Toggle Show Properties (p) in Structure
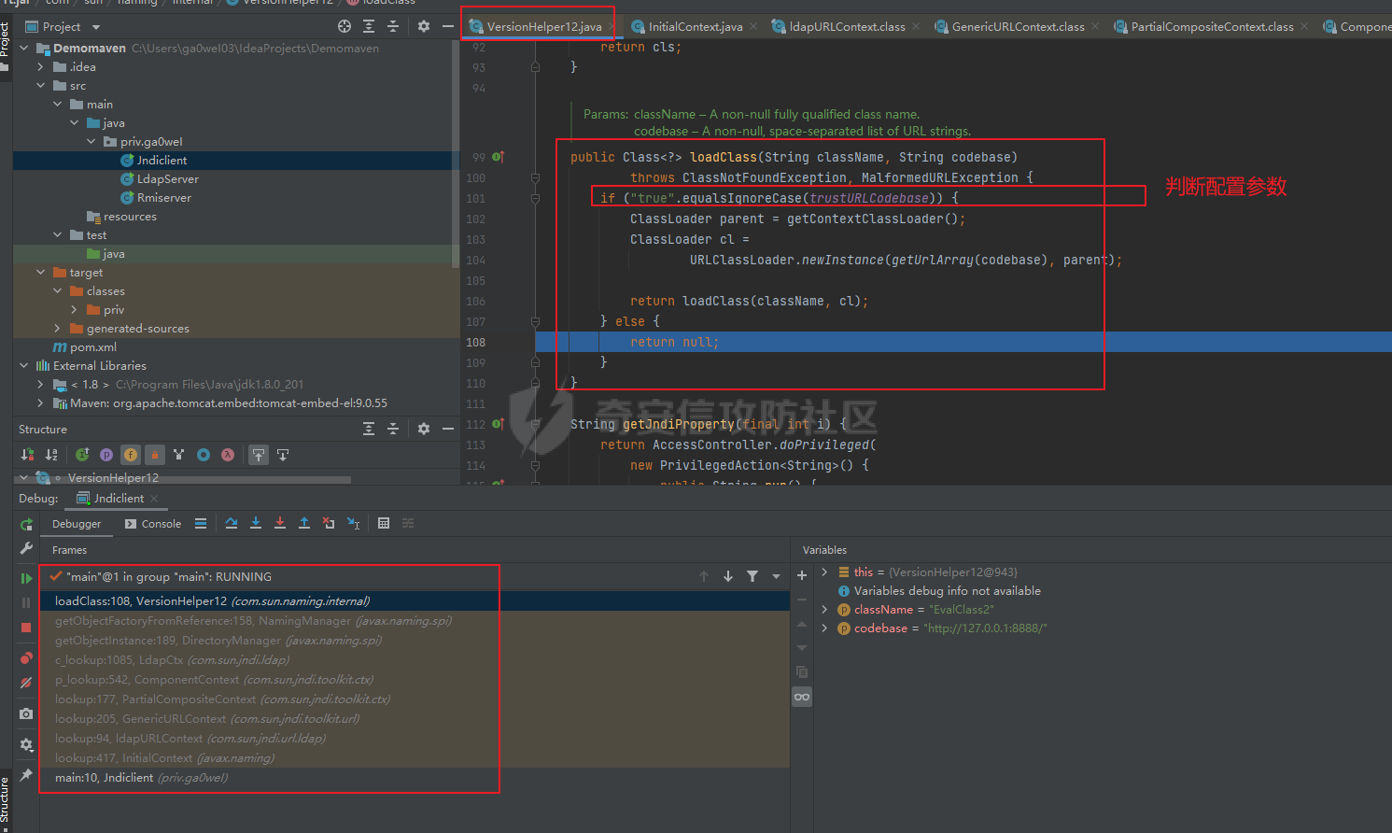The height and width of the screenshot is (833, 1392). click(106, 455)
